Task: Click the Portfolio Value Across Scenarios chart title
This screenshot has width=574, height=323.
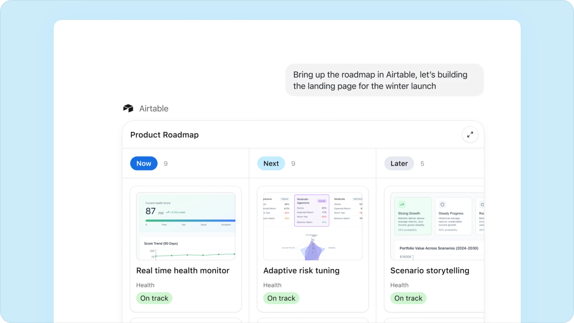Action: 439,248
